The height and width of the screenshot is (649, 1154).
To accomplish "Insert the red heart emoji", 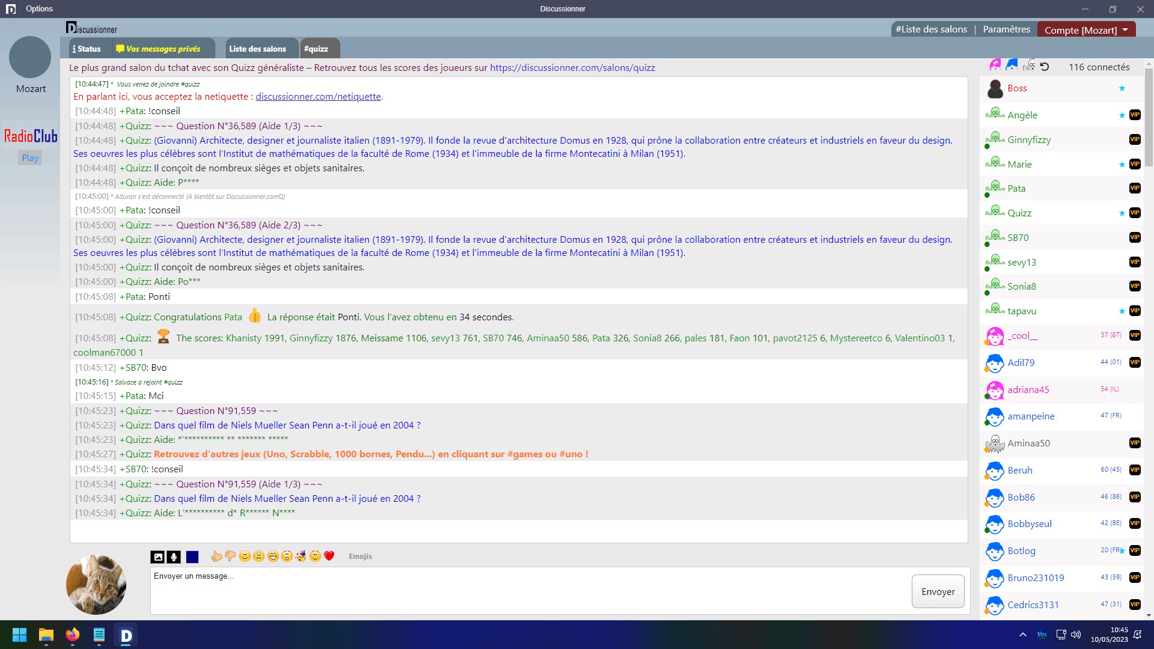I will pos(329,556).
